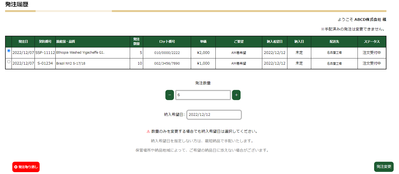The height and width of the screenshot is (174, 399).
Task: Click lot number 010/0000/2222 cell
Action: pos(167,53)
